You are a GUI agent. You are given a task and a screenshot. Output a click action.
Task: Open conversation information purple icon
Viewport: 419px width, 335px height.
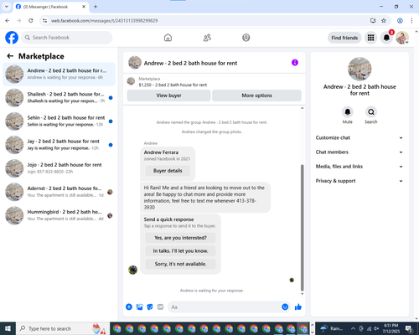click(x=295, y=63)
